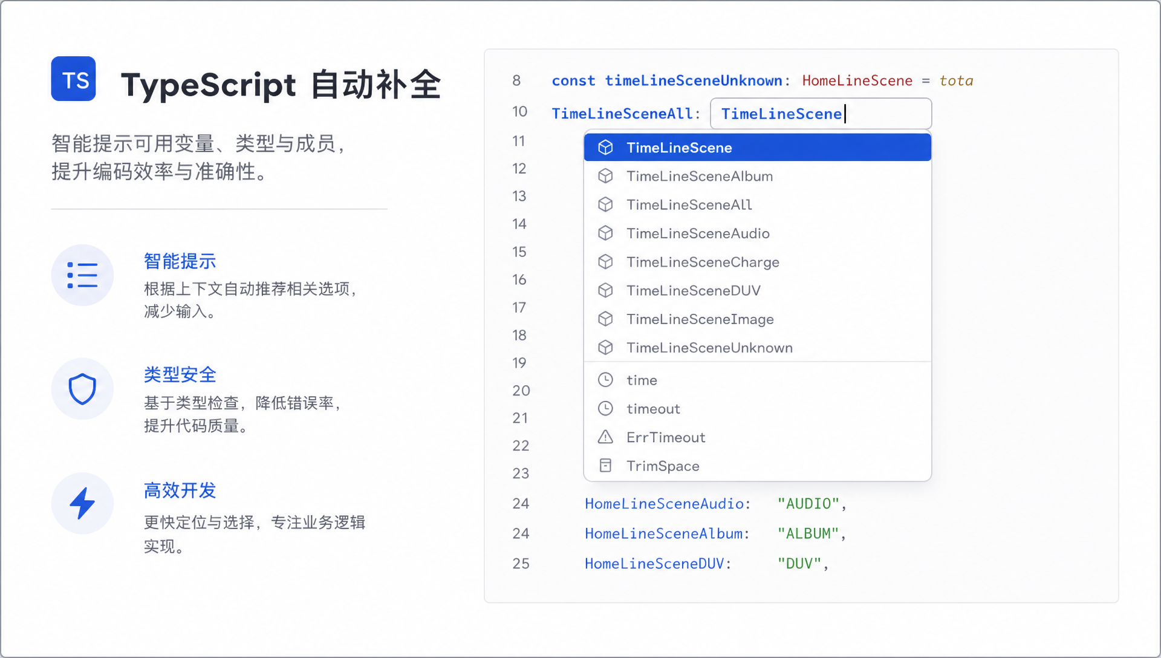Click HomeLineSceneAudio property key
The width and height of the screenshot is (1161, 658).
pyautogui.click(x=664, y=504)
